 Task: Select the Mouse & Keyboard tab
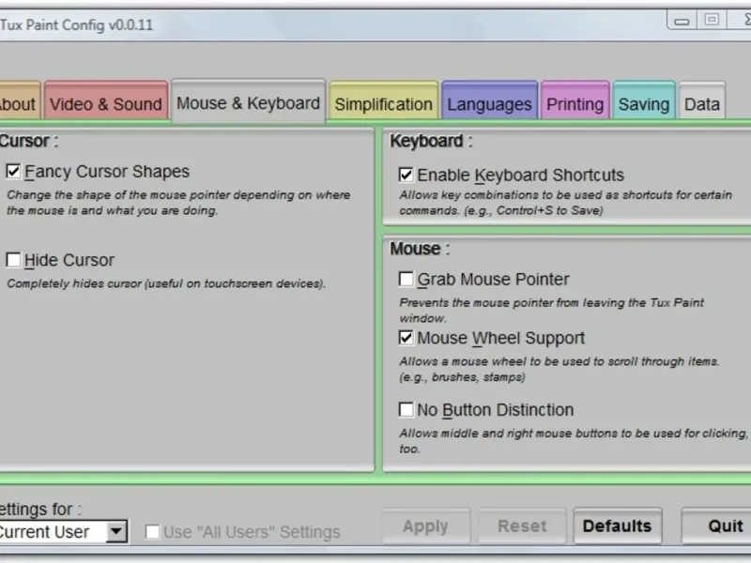pos(248,101)
